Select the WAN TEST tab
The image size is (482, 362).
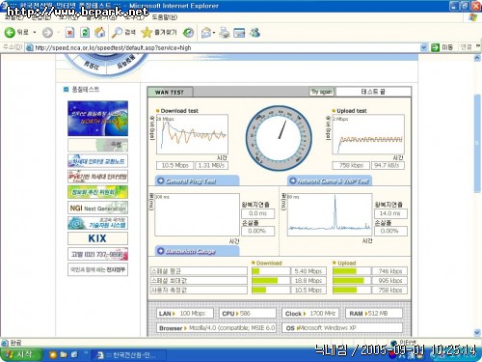(x=170, y=92)
